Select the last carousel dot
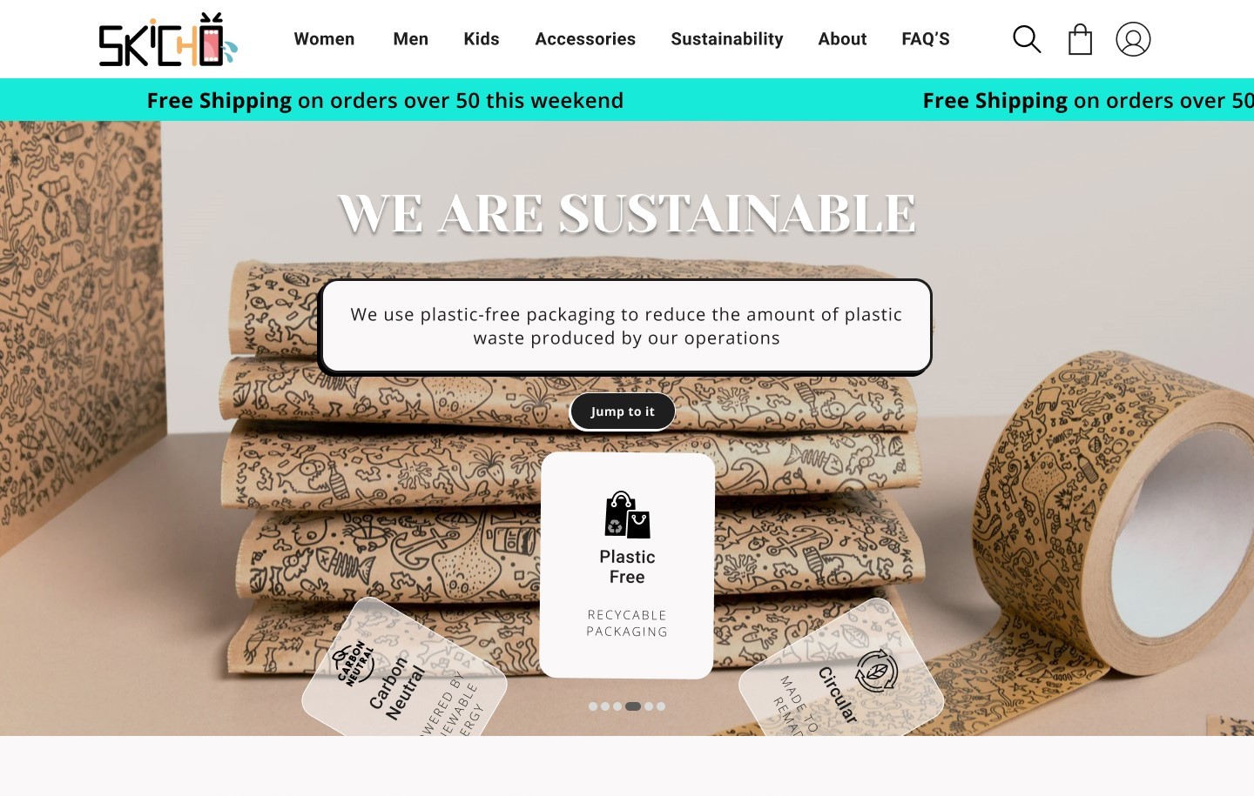This screenshot has width=1254, height=796. (x=661, y=706)
